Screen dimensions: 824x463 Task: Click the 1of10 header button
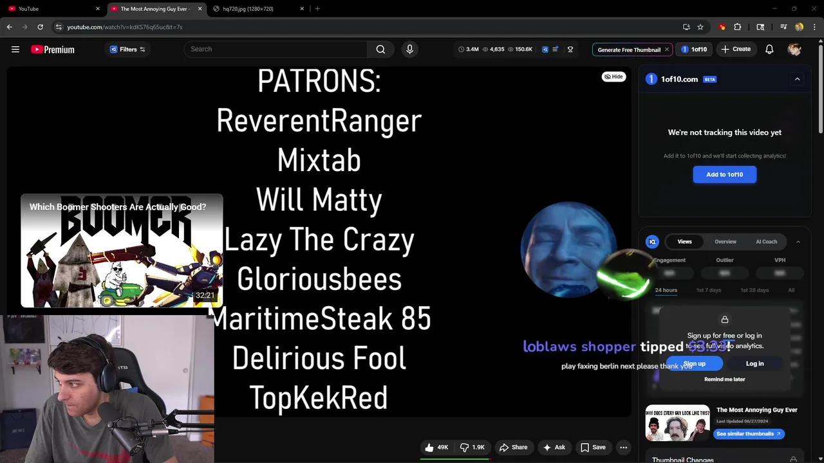(694, 50)
